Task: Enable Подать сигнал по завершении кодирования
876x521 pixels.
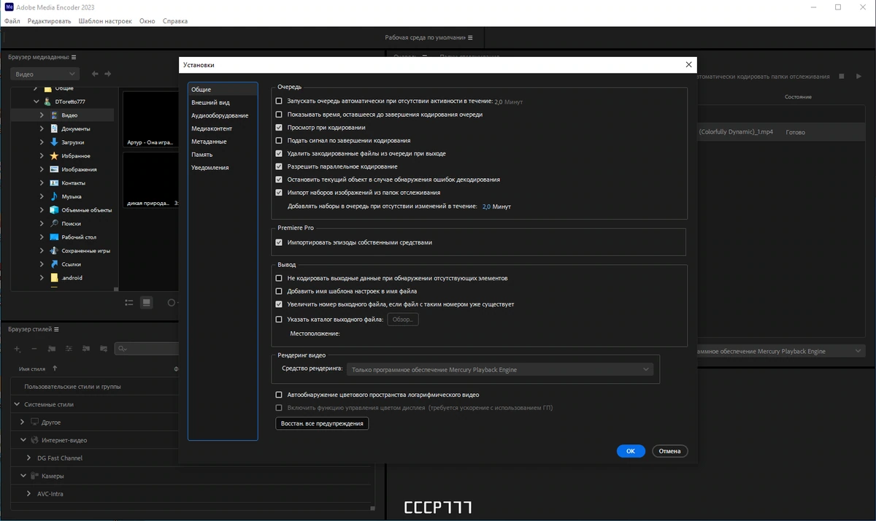Action: (279, 140)
